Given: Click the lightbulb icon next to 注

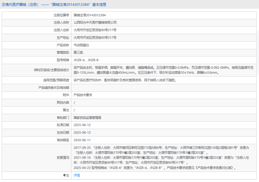Looking at the screenshot, I should click(64, 175).
